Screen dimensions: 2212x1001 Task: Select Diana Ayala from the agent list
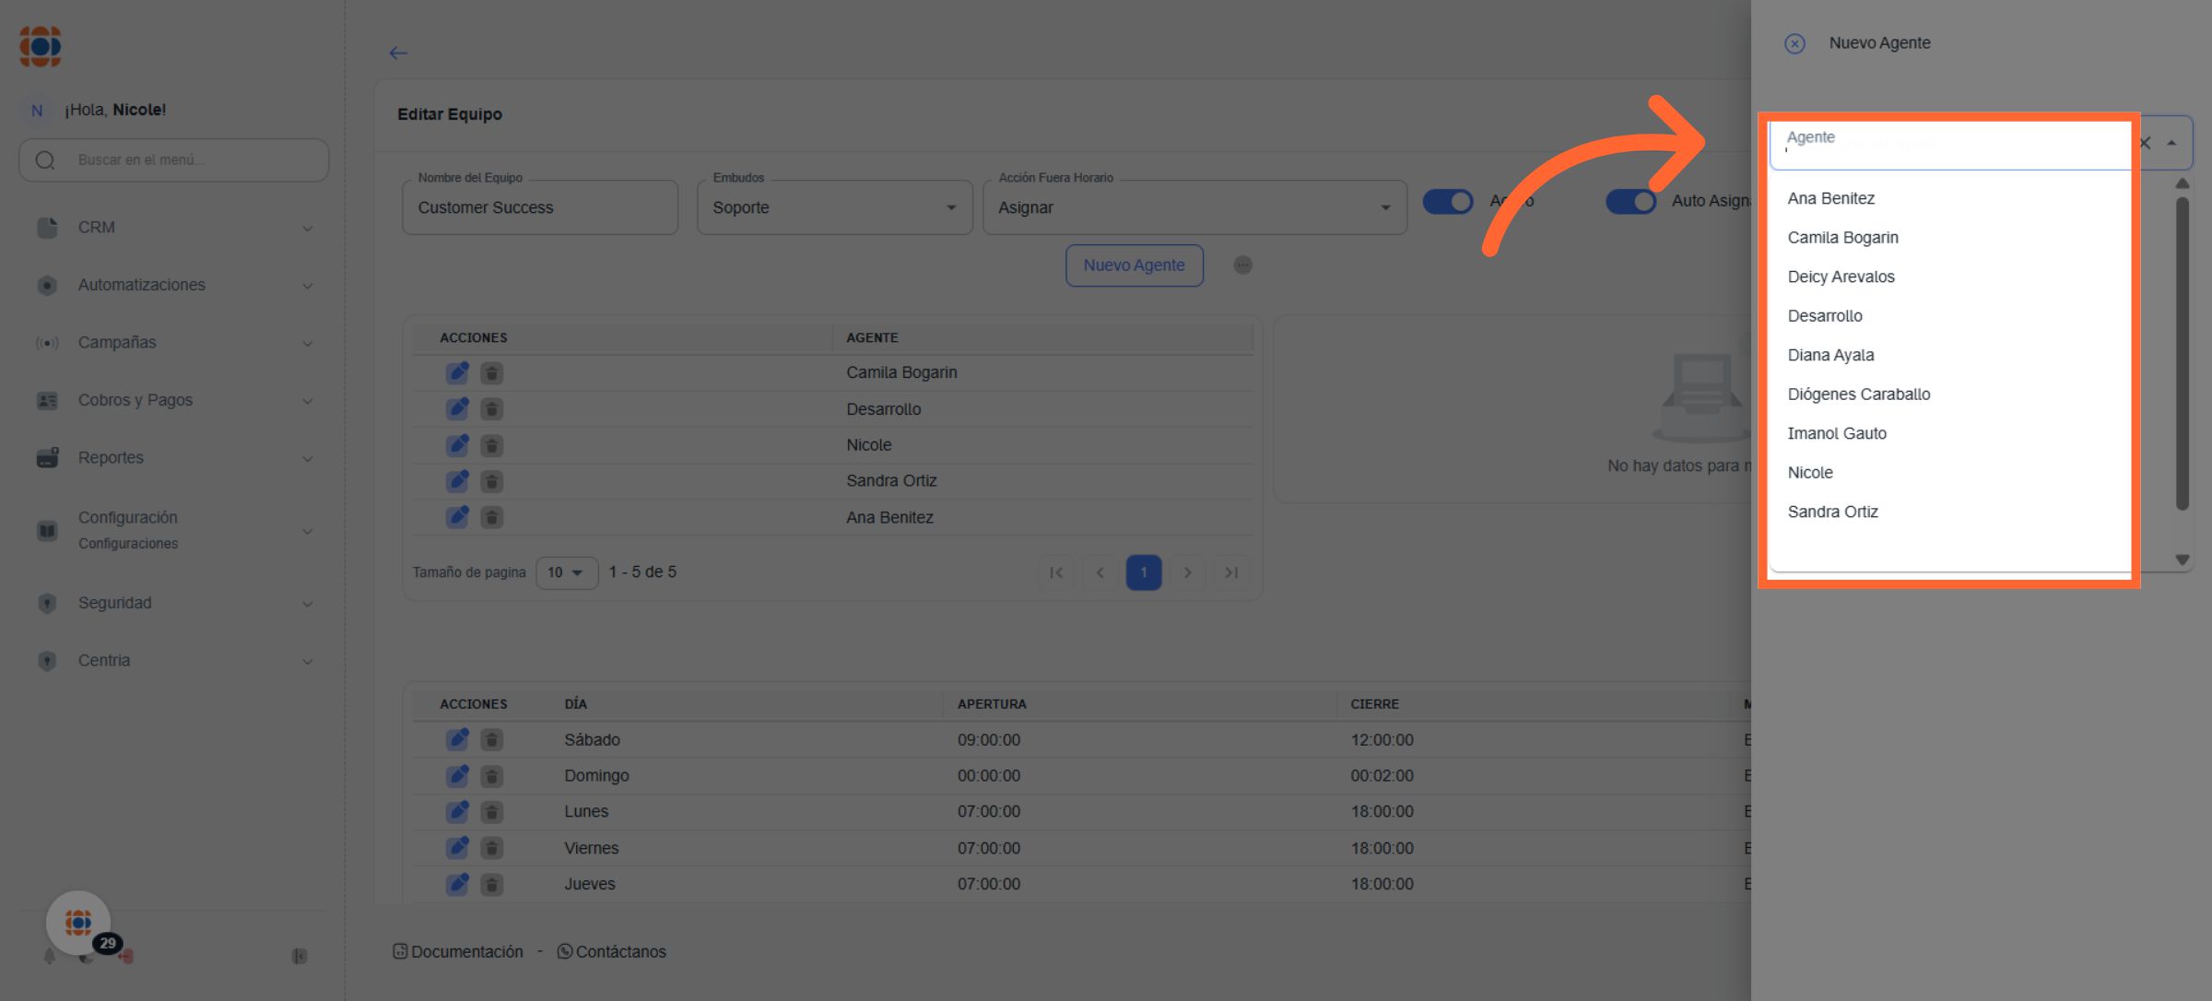1830,355
